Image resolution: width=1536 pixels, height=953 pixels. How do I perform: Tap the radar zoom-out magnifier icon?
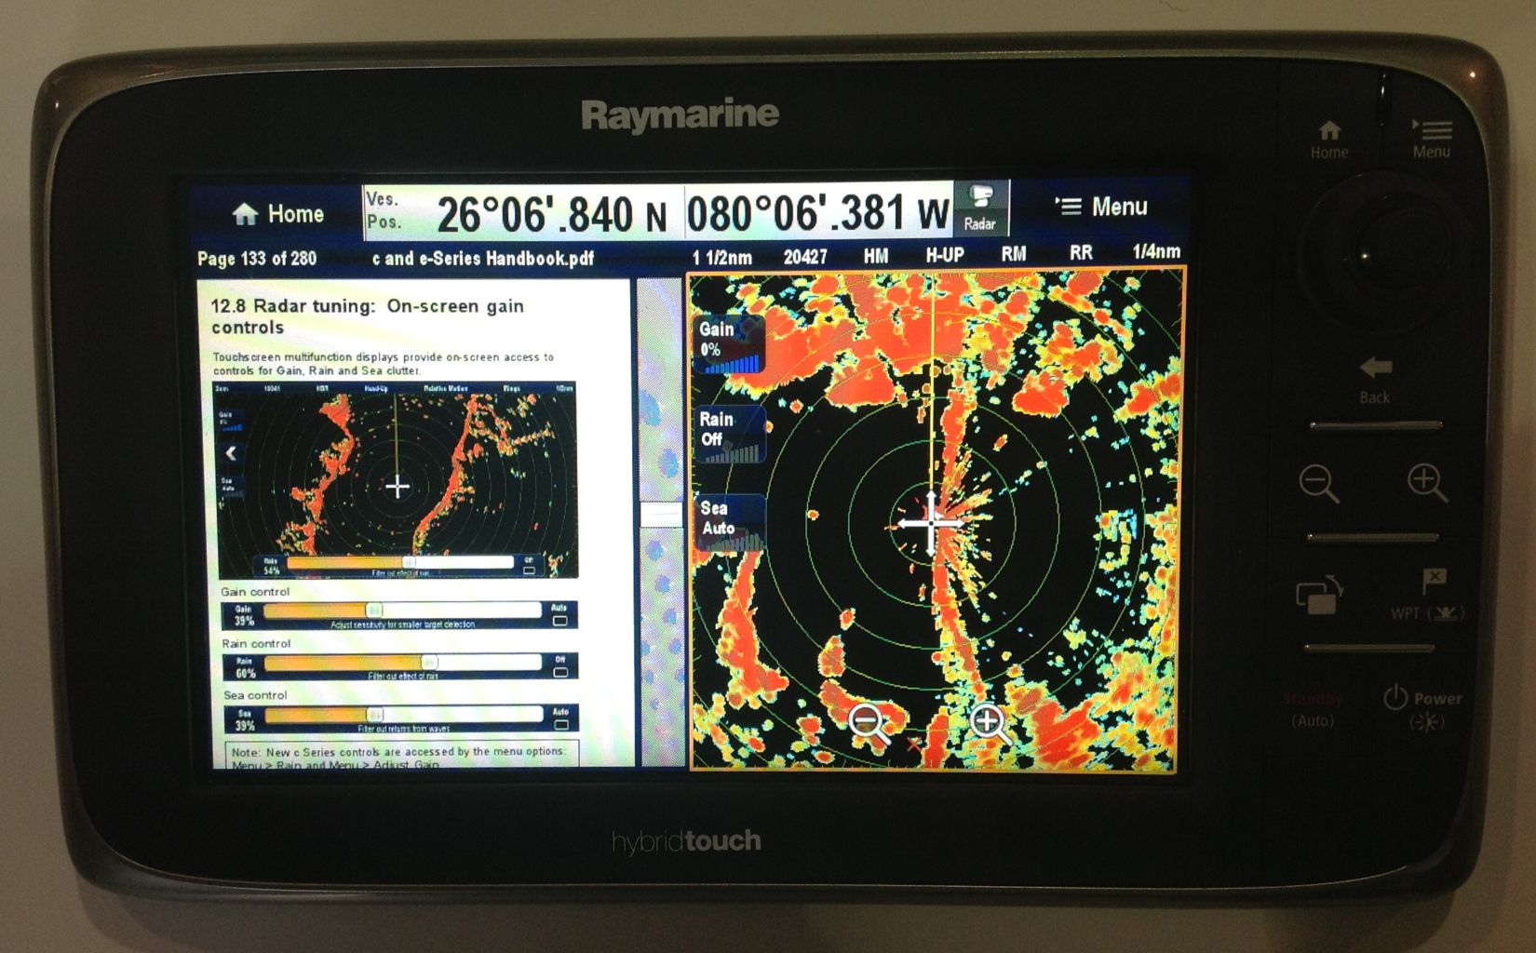tap(869, 723)
